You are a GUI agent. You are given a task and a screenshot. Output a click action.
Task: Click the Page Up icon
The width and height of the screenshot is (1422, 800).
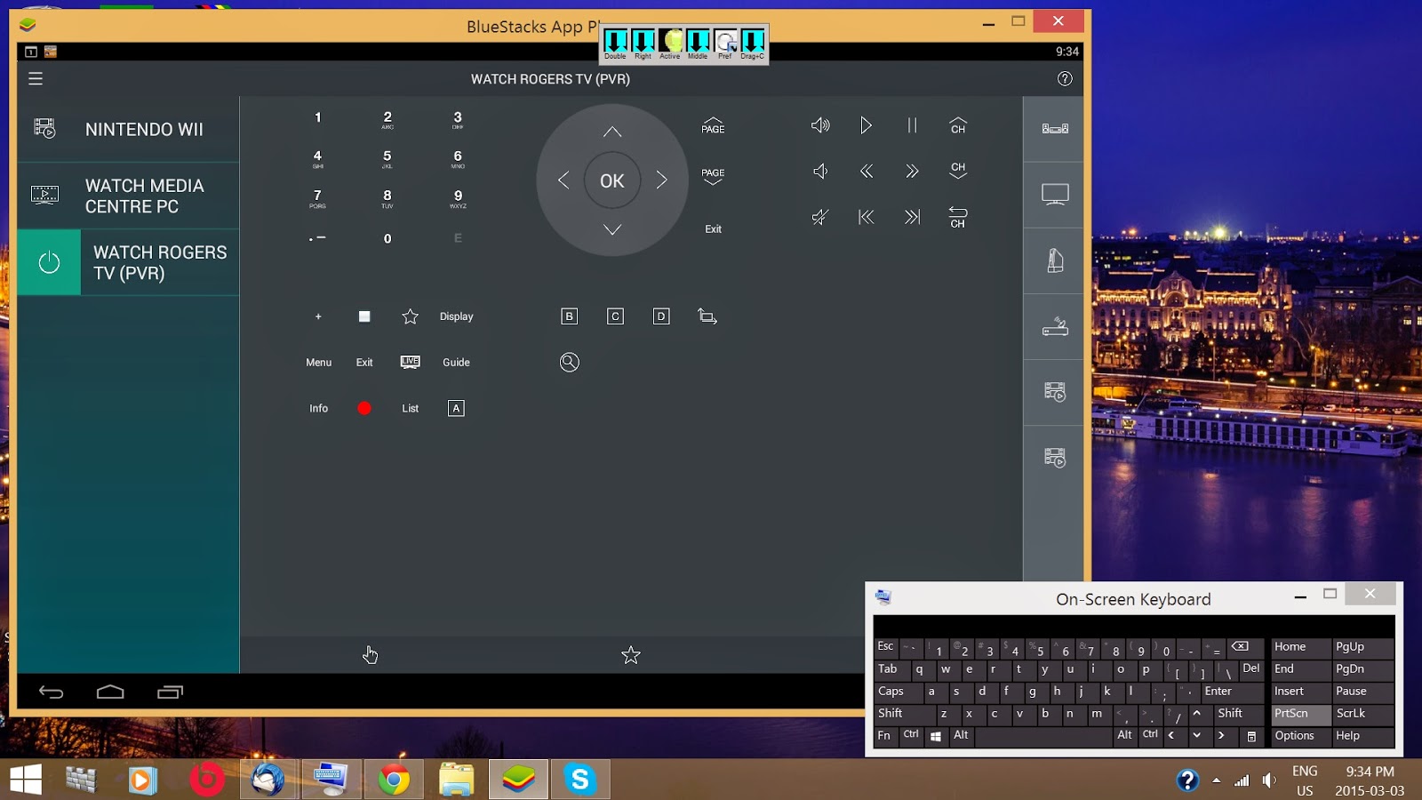(713, 125)
